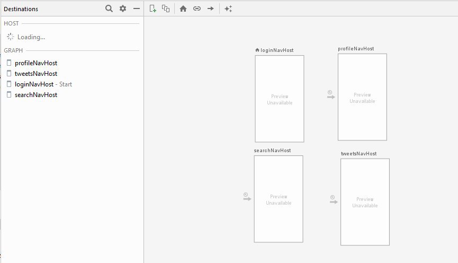The height and width of the screenshot is (263, 458).
Task: Select profileNavHost in the Graph list
Action: (36, 63)
